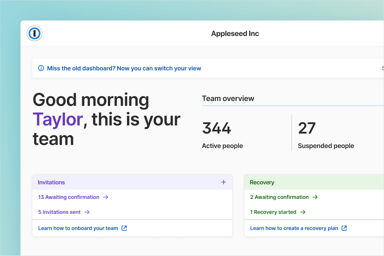This screenshot has width=384, height=256.
Task: Open the switch your view banner link
Action: click(x=124, y=68)
